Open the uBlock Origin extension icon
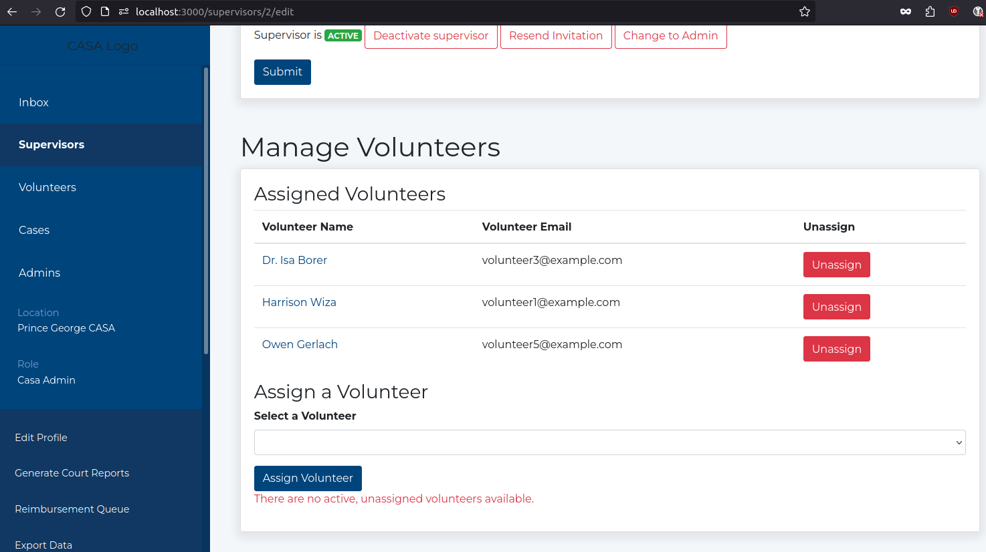The image size is (986, 552). 954,11
